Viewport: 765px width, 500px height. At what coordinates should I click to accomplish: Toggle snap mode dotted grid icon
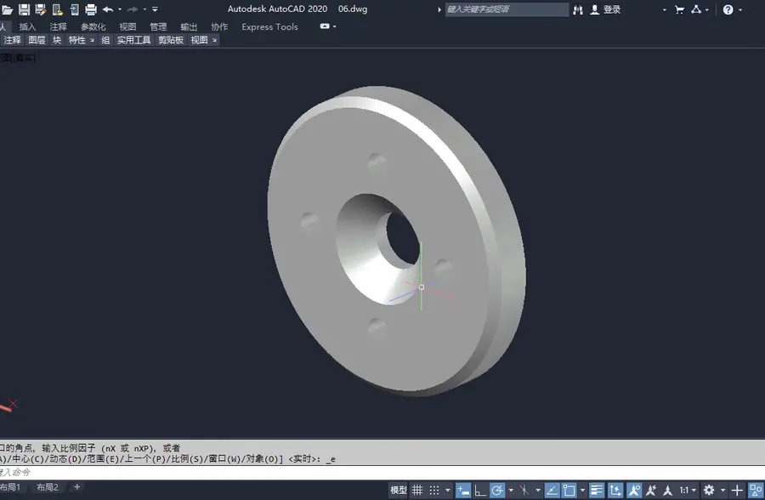point(434,491)
